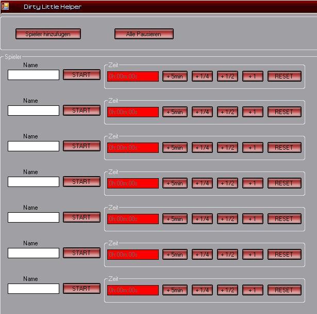Start the last player's timer
The image size is (317, 314).
[81, 289]
